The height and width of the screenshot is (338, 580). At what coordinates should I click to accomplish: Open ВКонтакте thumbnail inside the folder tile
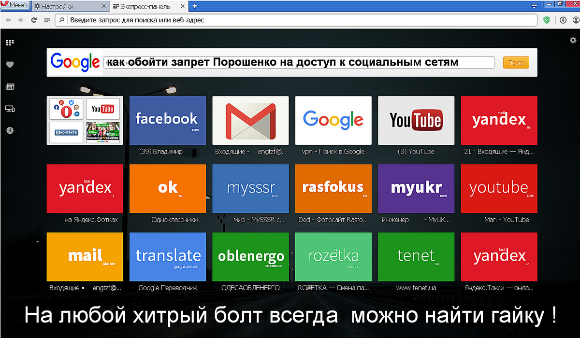67,132
